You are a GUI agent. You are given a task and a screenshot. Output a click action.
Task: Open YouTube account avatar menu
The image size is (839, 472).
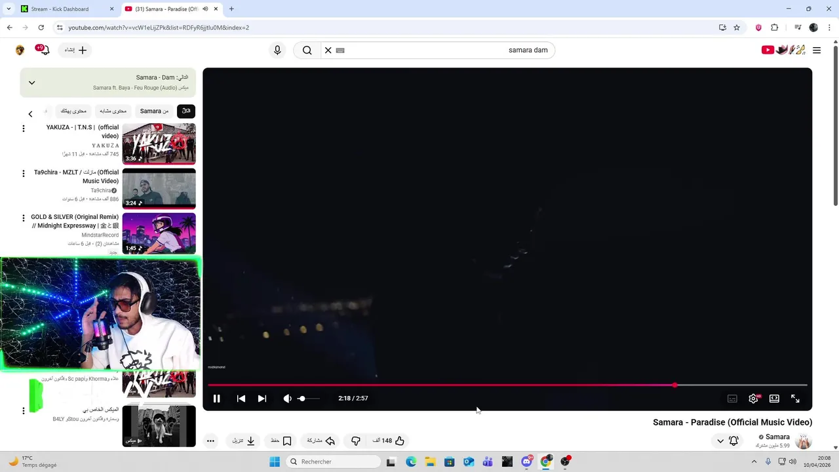tap(20, 50)
